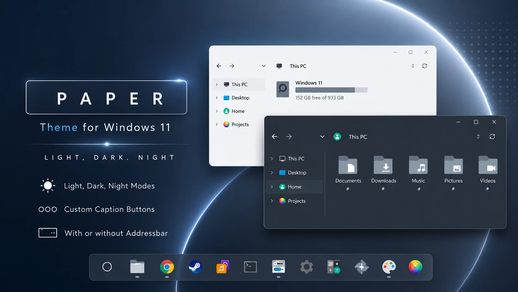The width and height of the screenshot is (518, 292).
Task: Go back in the dark window
Action: coord(274,137)
